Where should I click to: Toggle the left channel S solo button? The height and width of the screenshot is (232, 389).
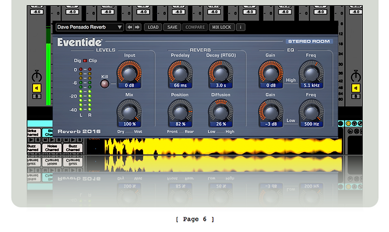(37, 96)
